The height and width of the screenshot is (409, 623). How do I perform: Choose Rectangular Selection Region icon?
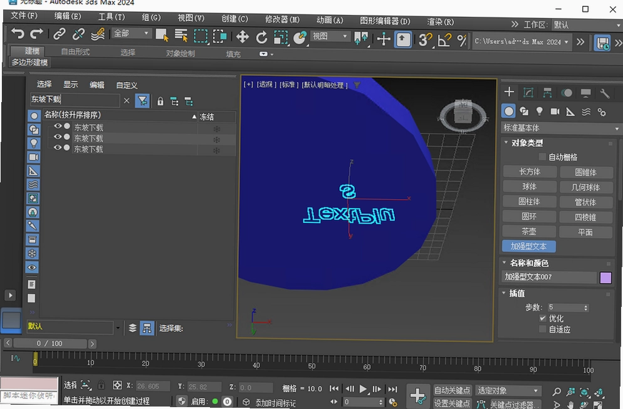(x=201, y=36)
